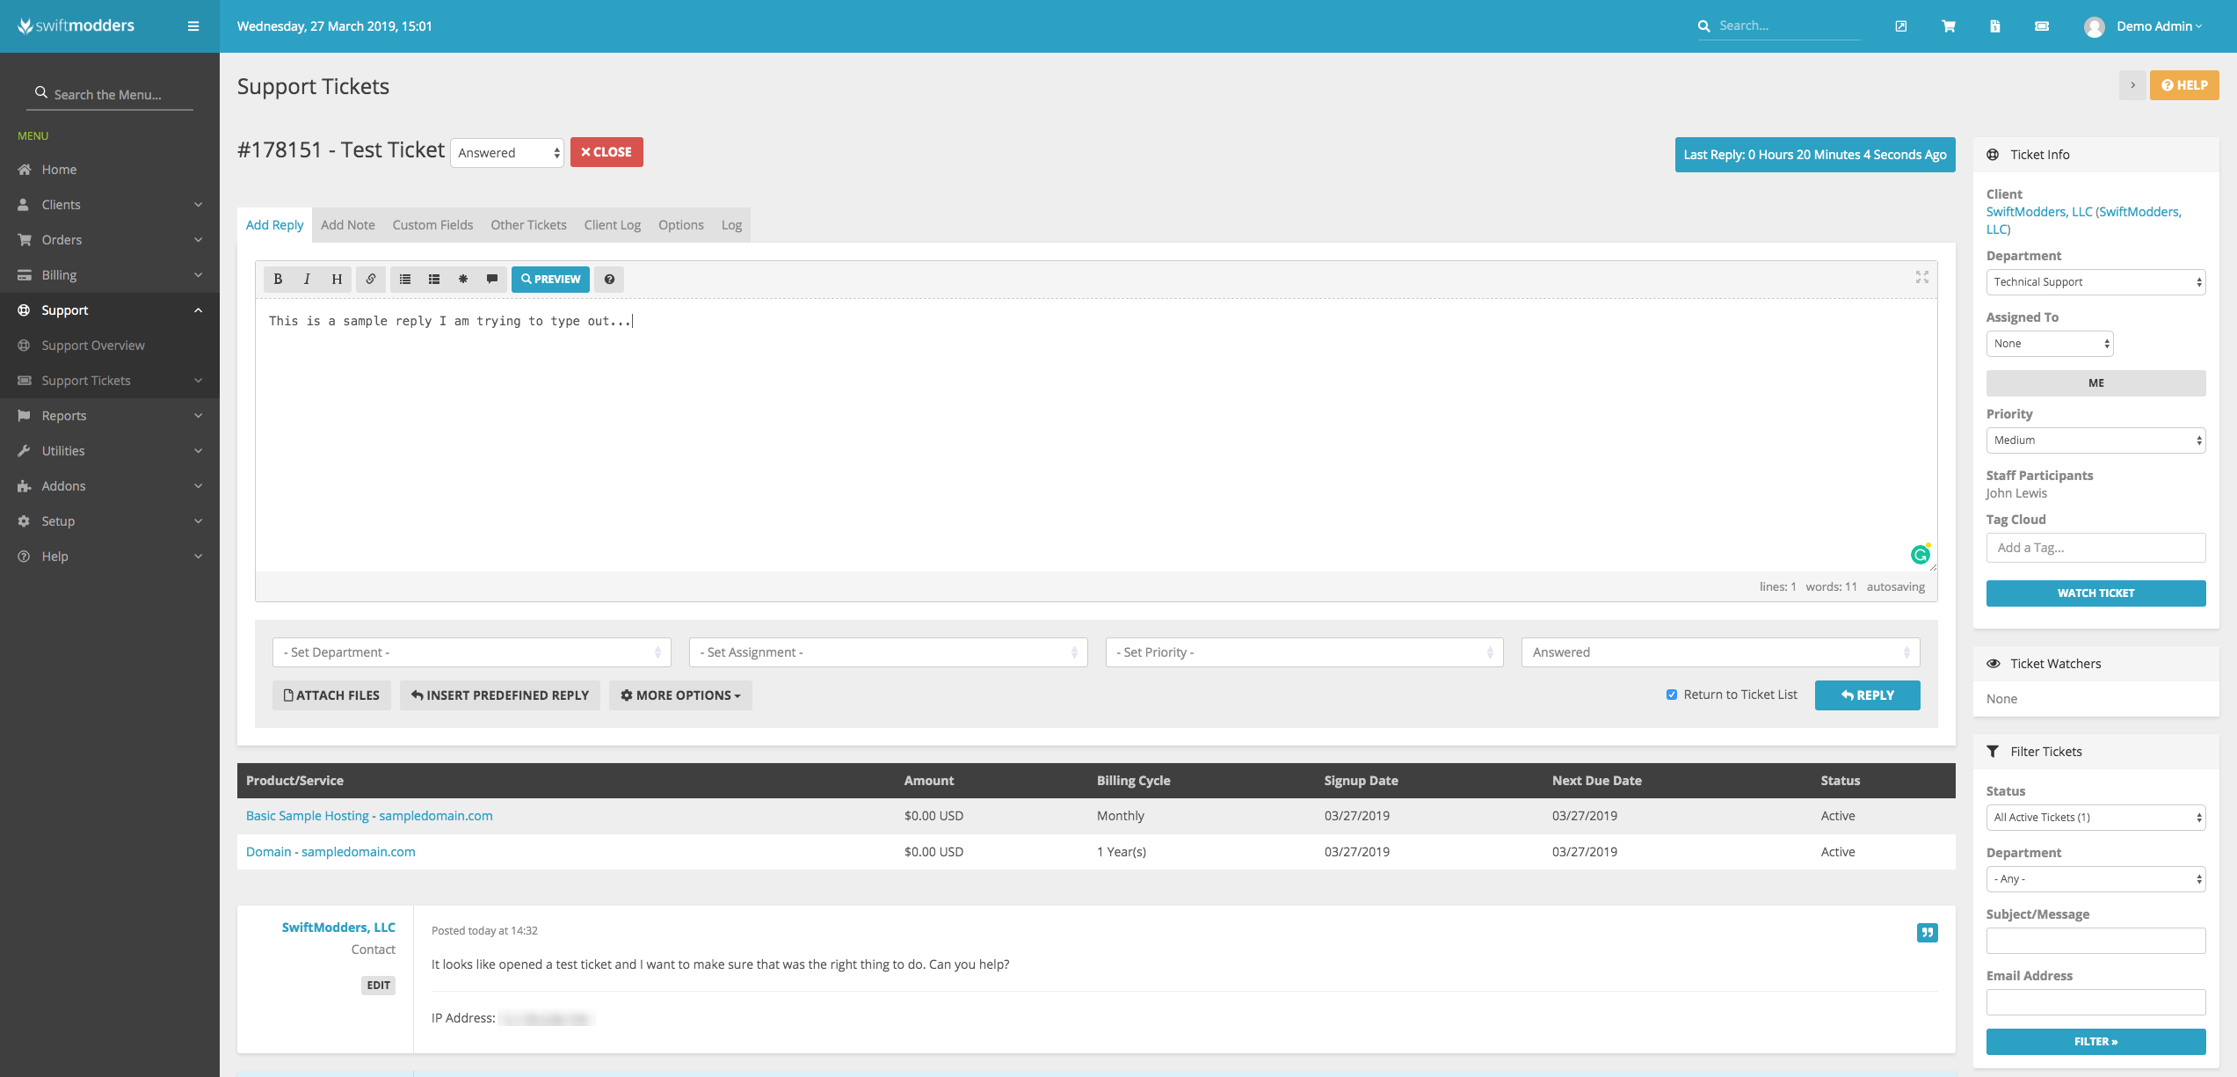
Task: Insert unordered list in reply editor
Action: pyautogui.click(x=405, y=279)
